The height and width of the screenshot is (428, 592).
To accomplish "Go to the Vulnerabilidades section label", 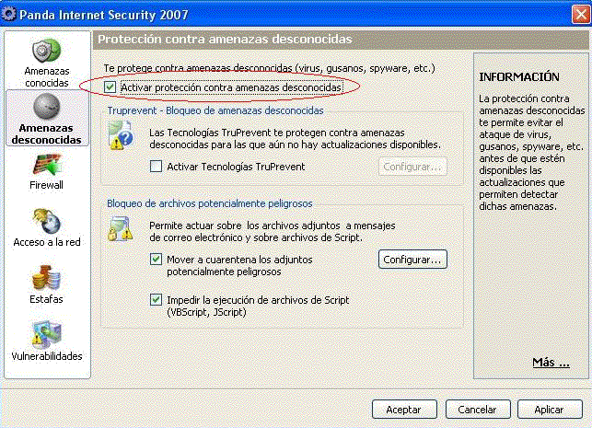I will 46,356.
